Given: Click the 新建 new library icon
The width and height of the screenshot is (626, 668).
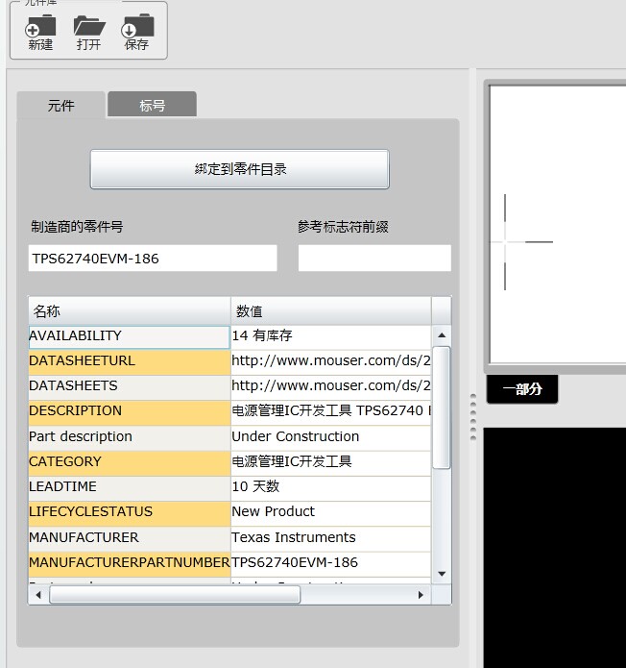Looking at the screenshot, I should pos(40,32).
